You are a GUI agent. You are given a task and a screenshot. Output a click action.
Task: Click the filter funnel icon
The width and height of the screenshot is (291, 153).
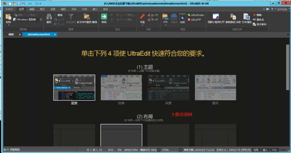pos(71,17)
